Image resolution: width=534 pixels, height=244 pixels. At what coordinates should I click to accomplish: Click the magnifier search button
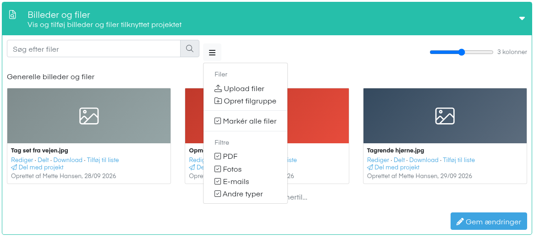[x=190, y=49]
